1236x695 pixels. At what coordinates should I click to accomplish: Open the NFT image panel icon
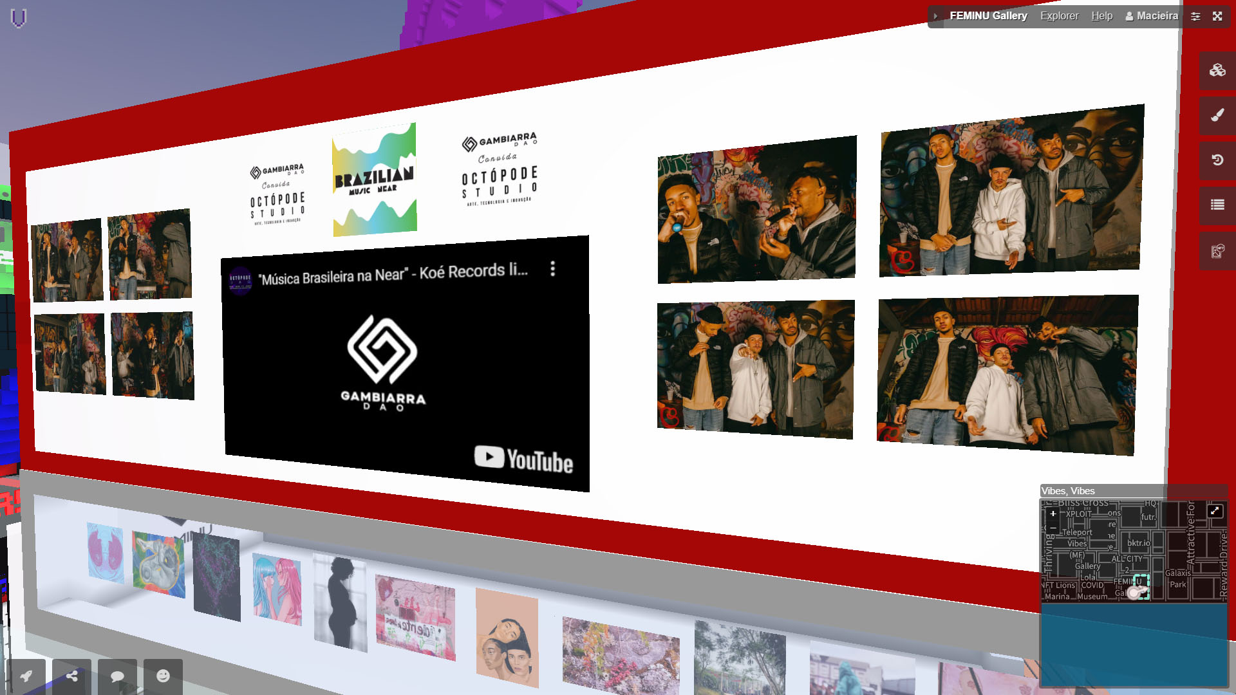point(1217,251)
